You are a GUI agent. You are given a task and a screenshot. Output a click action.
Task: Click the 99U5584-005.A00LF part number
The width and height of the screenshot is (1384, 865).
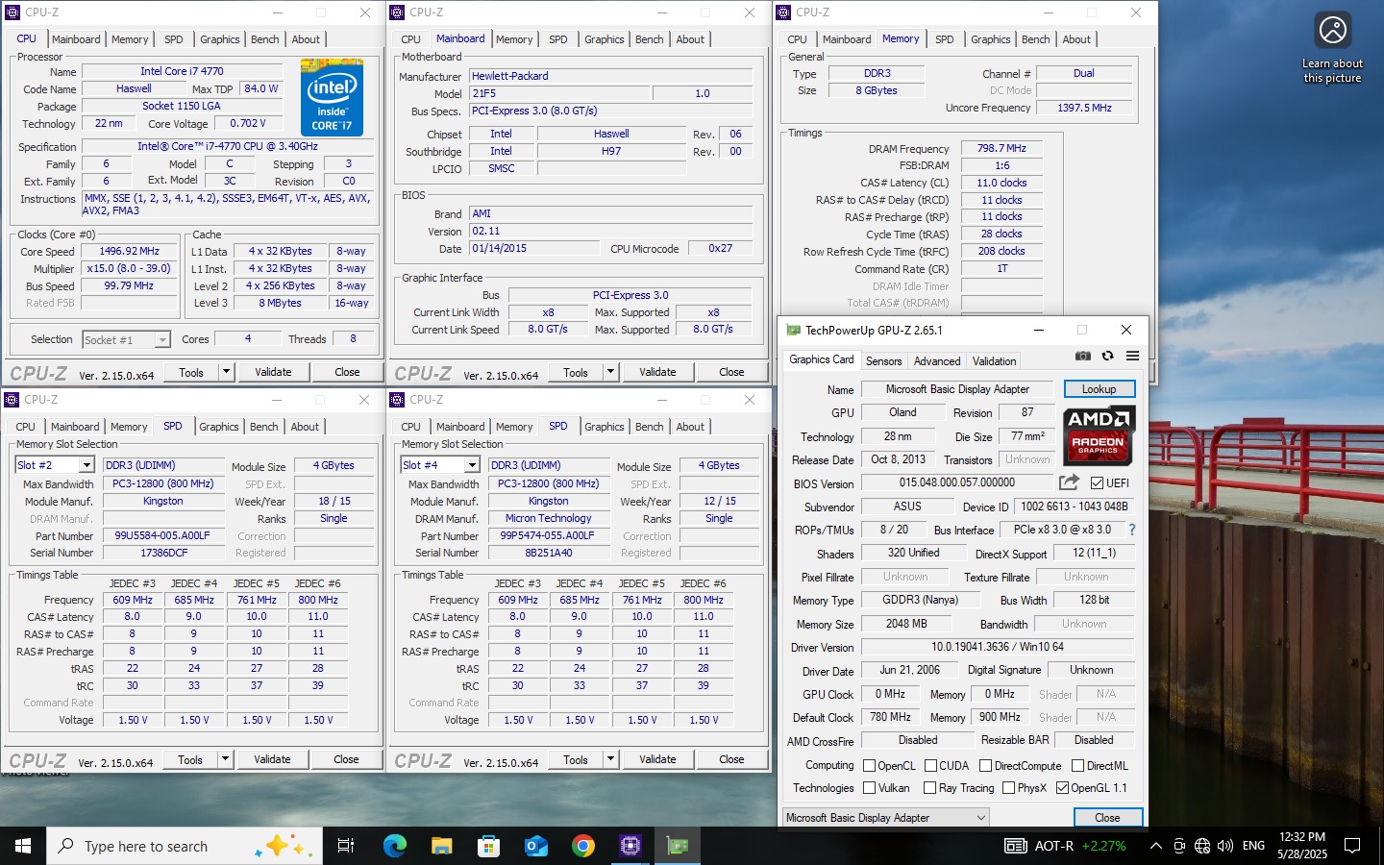click(162, 535)
